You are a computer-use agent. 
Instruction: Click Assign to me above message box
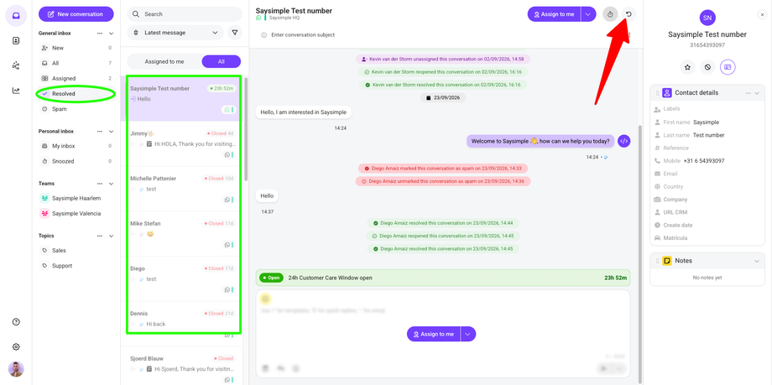tap(434, 334)
